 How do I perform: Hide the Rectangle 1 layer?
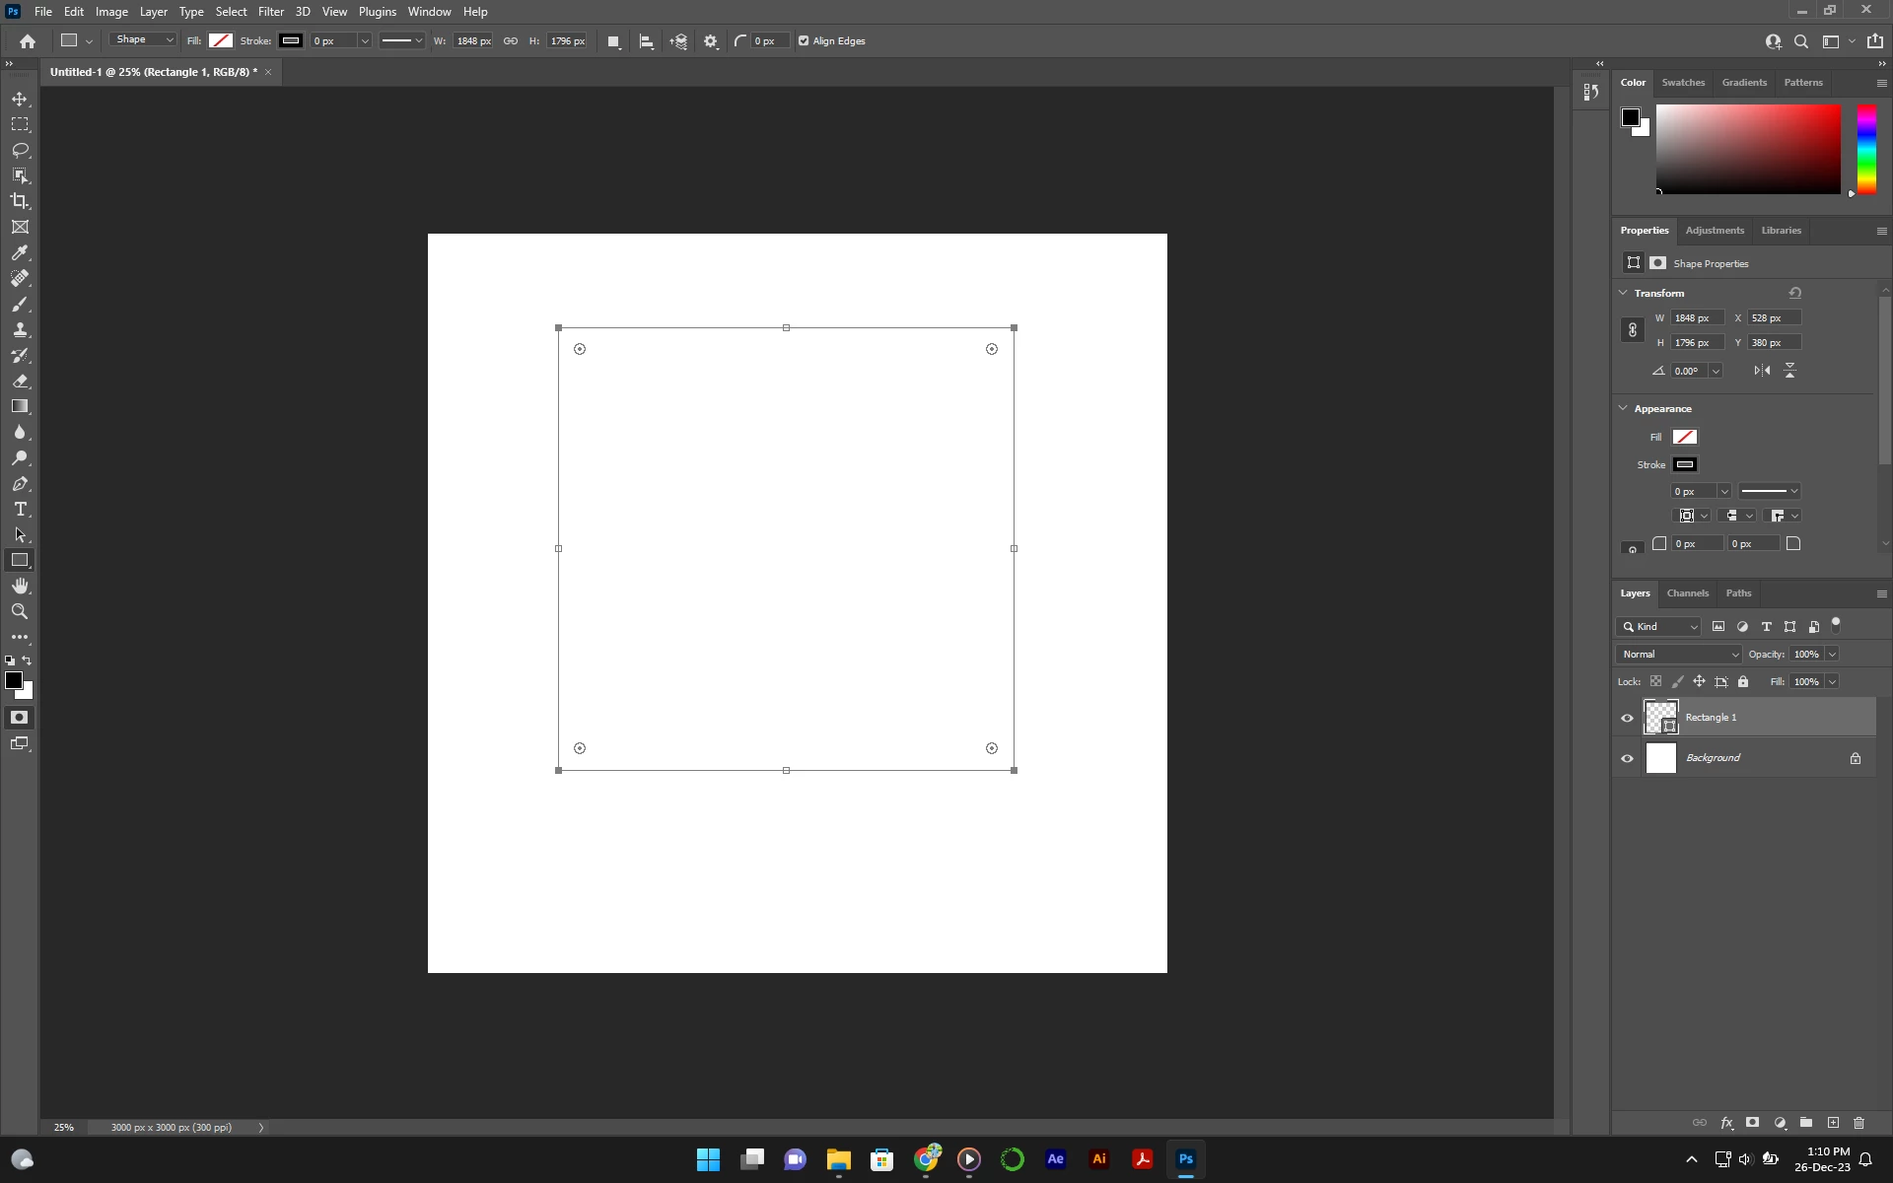1627,718
